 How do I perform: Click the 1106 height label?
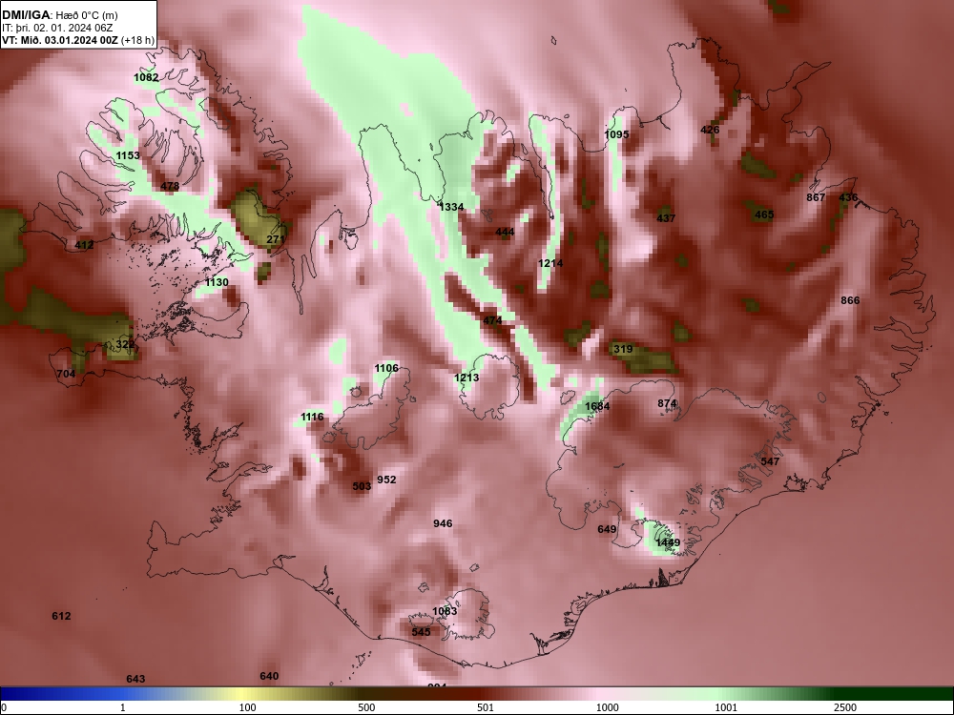(386, 368)
